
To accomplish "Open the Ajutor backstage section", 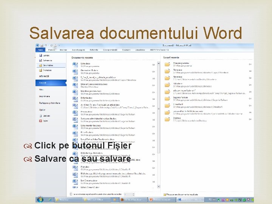I will (42, 110).
